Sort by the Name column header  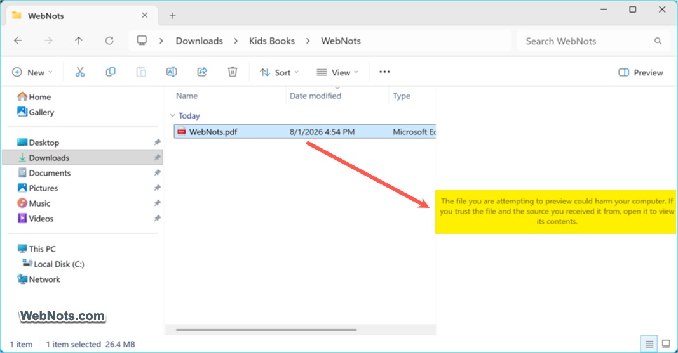186,96
